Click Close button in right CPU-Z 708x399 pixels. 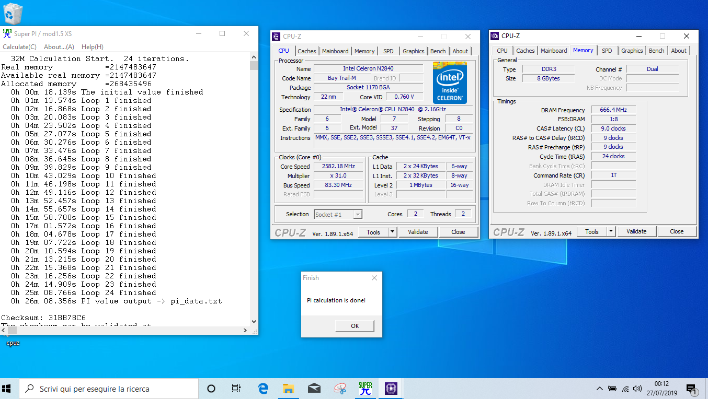677,231
